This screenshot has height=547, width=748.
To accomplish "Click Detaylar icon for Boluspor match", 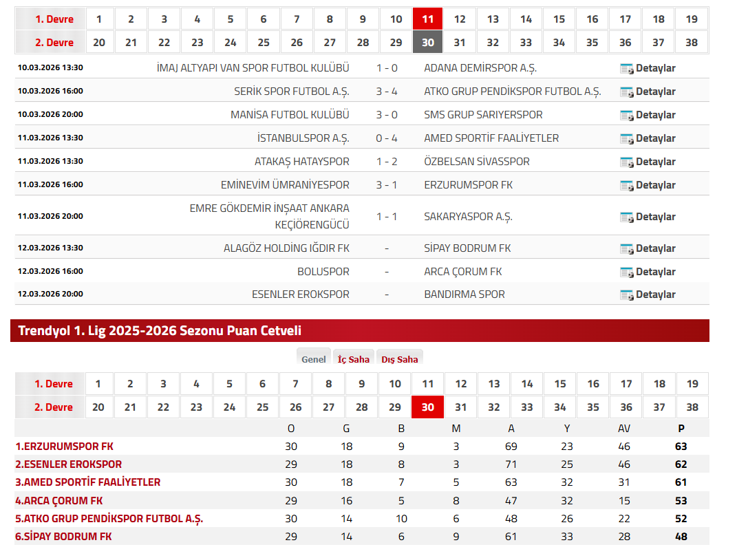I will (x=626, y=272).
